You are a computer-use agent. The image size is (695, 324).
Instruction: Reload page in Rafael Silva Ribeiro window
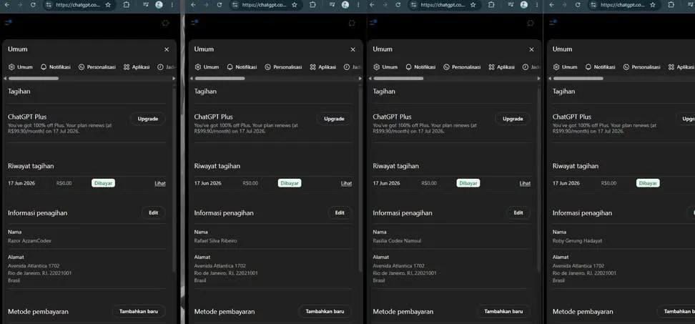pos(220,5)
